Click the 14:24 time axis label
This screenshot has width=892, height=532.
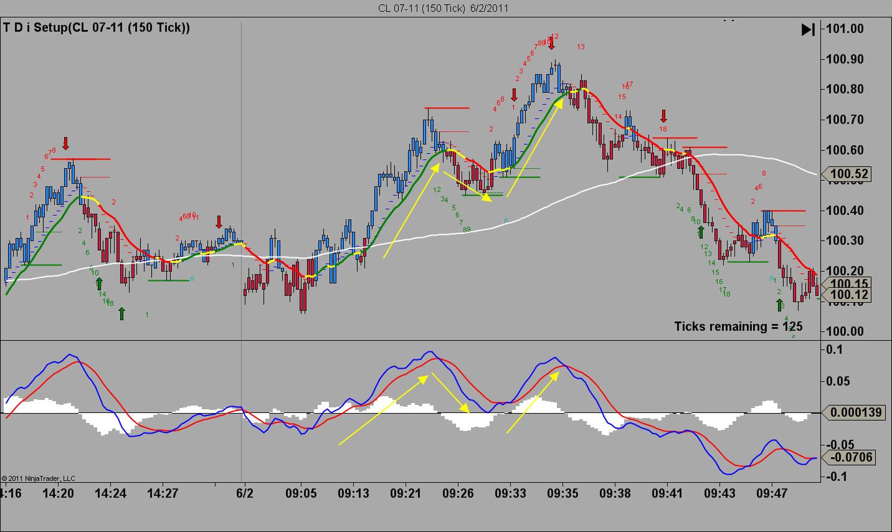pos(110,493)
